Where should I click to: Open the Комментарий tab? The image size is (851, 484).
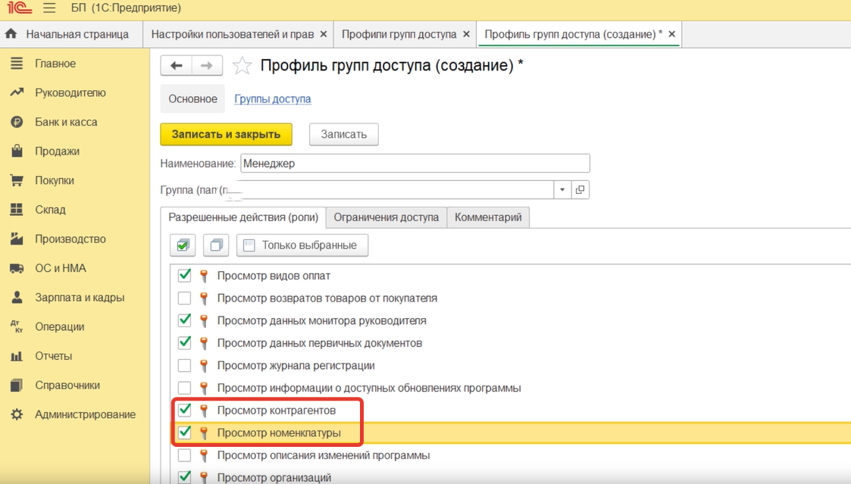pyautogui.click(x=488, y=217)
